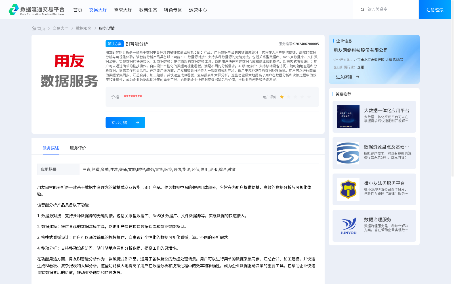This screenshot has height=284, width=454.
Task: Click the 数据服务 breadcrumb link
Action: [x=84, y=28]
